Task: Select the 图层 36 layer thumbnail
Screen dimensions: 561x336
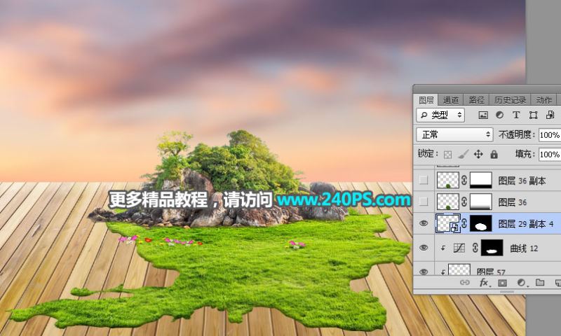Action: tap(448, 202)
